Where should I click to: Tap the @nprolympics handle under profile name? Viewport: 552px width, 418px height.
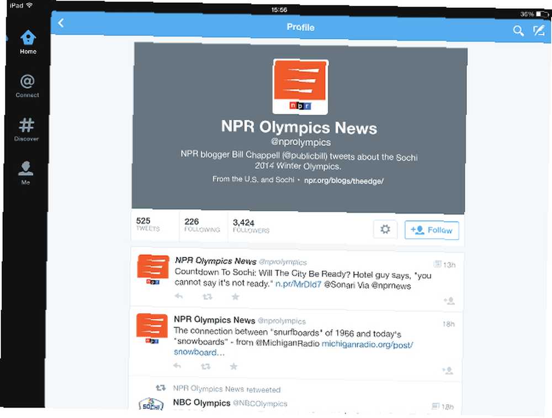pos(301,142)
